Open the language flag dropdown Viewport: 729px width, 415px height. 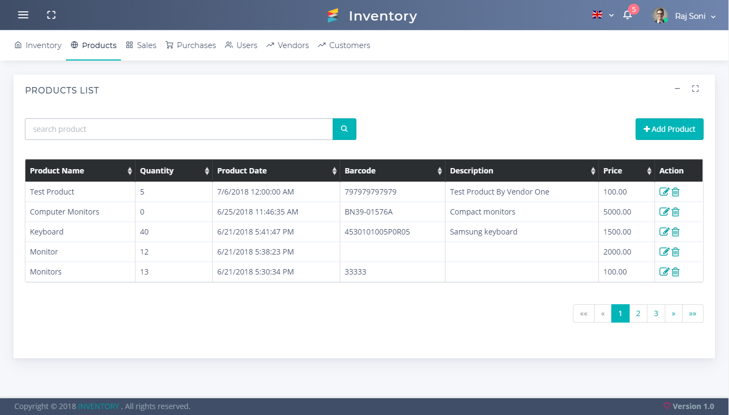click(603, 15)
